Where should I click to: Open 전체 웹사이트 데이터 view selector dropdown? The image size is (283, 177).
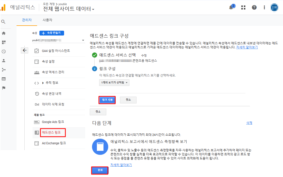click(x=69, y=9)
